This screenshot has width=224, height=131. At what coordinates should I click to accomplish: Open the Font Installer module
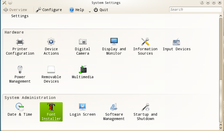point(51,112)
